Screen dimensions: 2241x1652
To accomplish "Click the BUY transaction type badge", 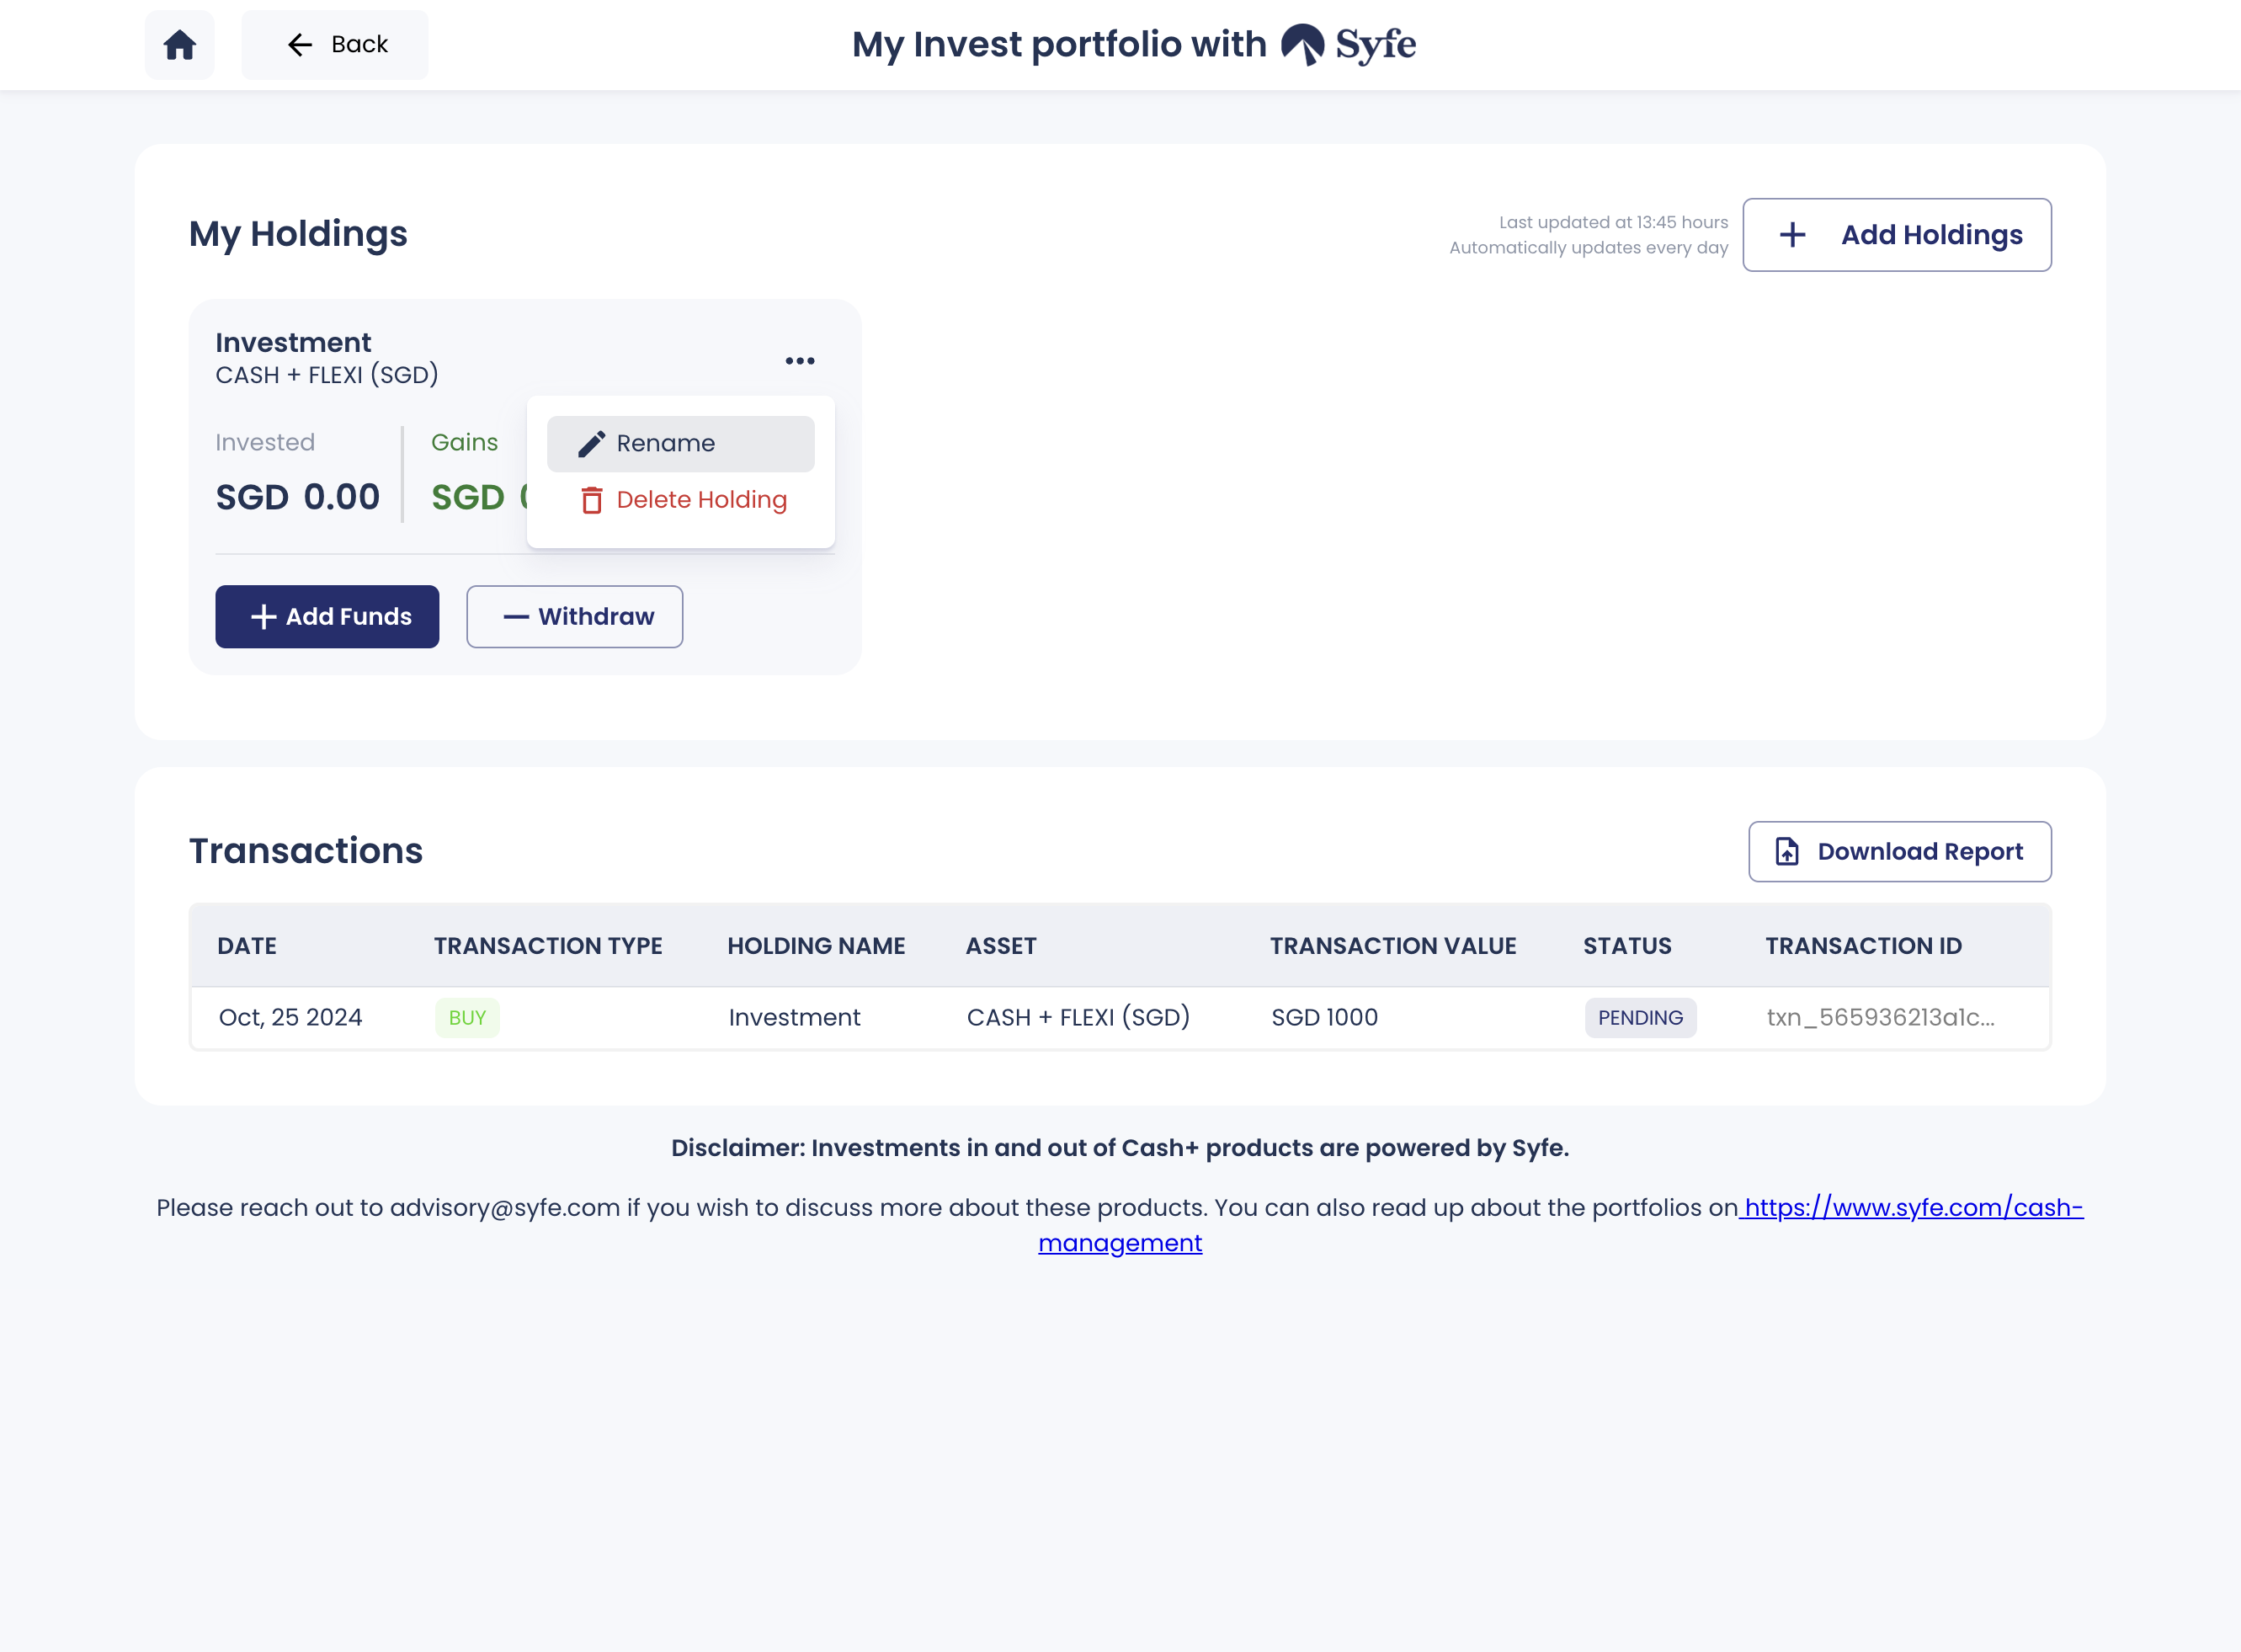I will click(x=466, y=1018).
